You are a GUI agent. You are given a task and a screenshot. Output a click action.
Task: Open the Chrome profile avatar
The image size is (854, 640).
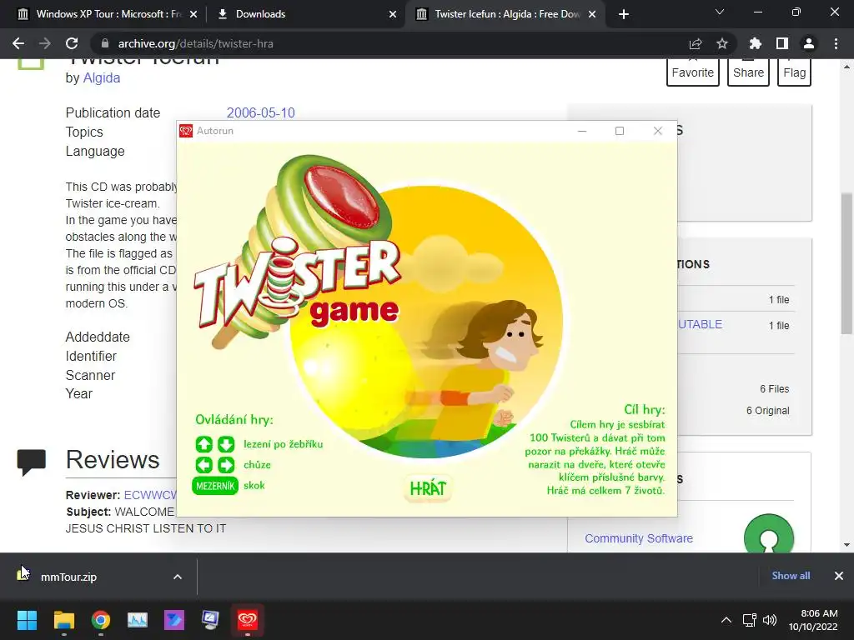click(809, 43)
